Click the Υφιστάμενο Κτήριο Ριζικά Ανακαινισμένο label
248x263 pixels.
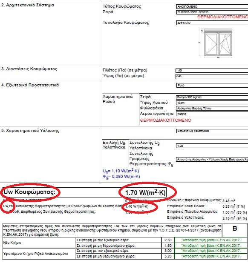click(36, 254)
